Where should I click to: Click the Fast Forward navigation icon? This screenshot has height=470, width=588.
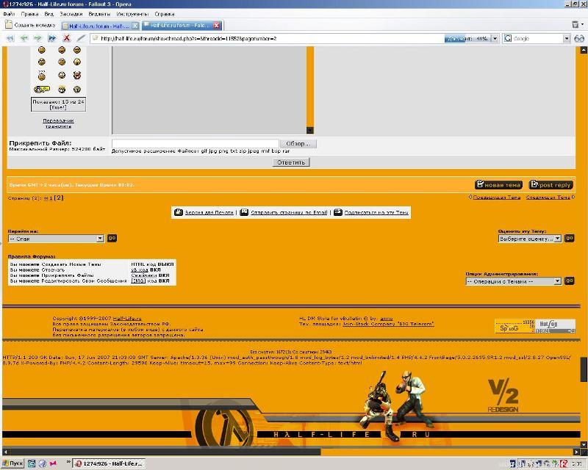point(52,38)
